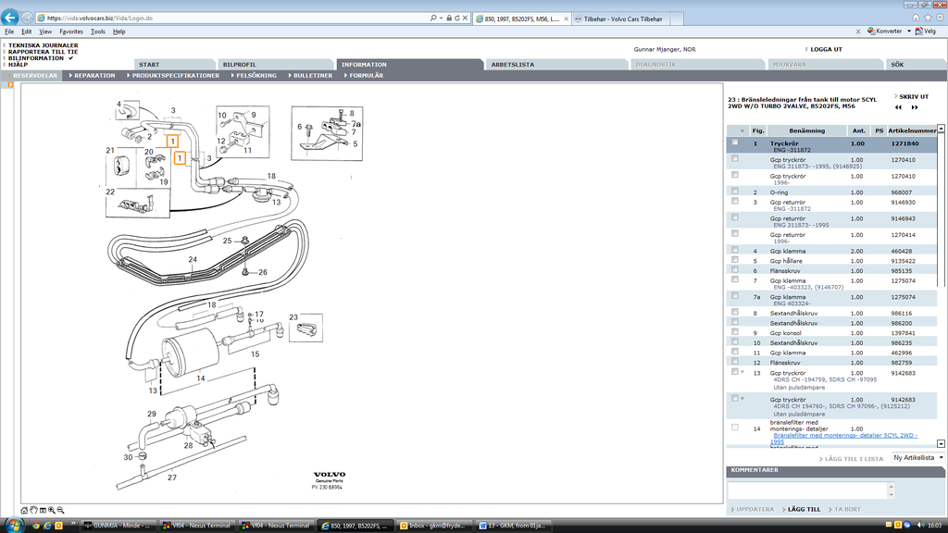Check the box for Flänsskruv 985135
The image size is (948, 533).
click(734, 269)
